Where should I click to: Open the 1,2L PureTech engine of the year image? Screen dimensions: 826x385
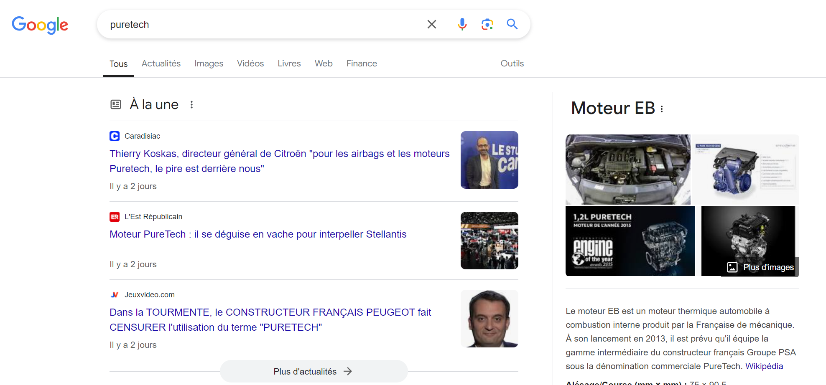[x=630, y=241]
